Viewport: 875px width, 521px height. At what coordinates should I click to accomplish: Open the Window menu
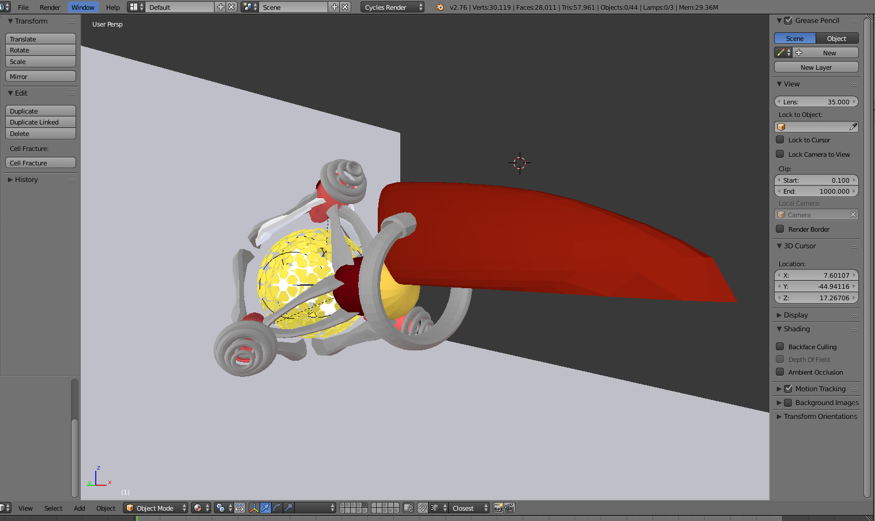tap(83, 7)
